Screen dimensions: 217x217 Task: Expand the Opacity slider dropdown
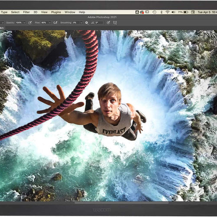click(x=24, y=23)
